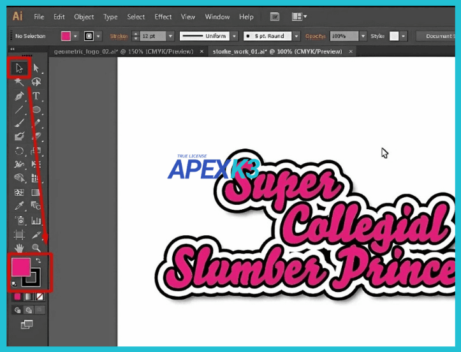
Task: Select the Slice tool
Action: 36,235
